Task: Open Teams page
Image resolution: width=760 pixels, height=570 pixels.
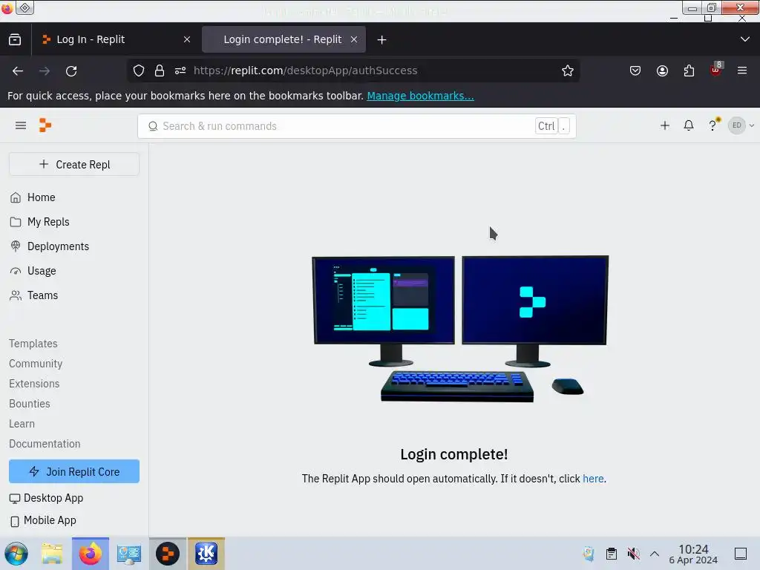Action: coord(34,295)
